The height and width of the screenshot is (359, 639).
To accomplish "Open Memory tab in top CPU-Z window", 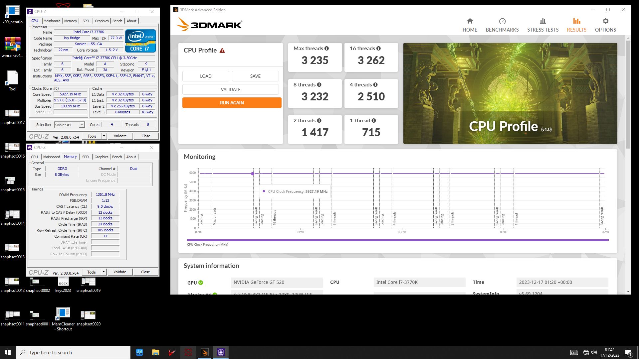I will (x=71, y=21).
